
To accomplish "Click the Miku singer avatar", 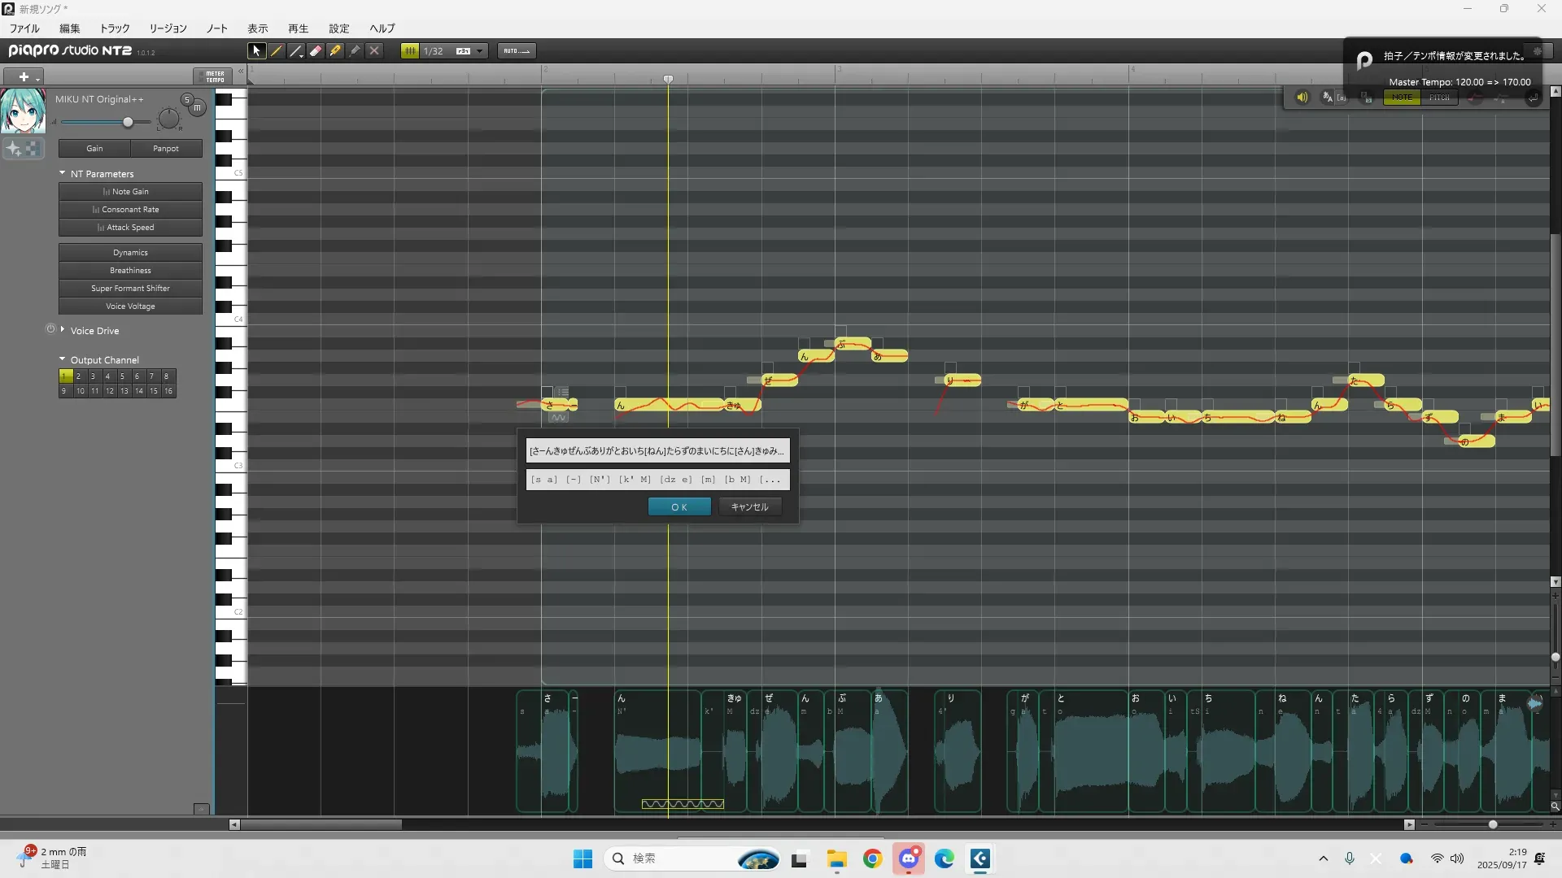I will (x=22, y=111).
